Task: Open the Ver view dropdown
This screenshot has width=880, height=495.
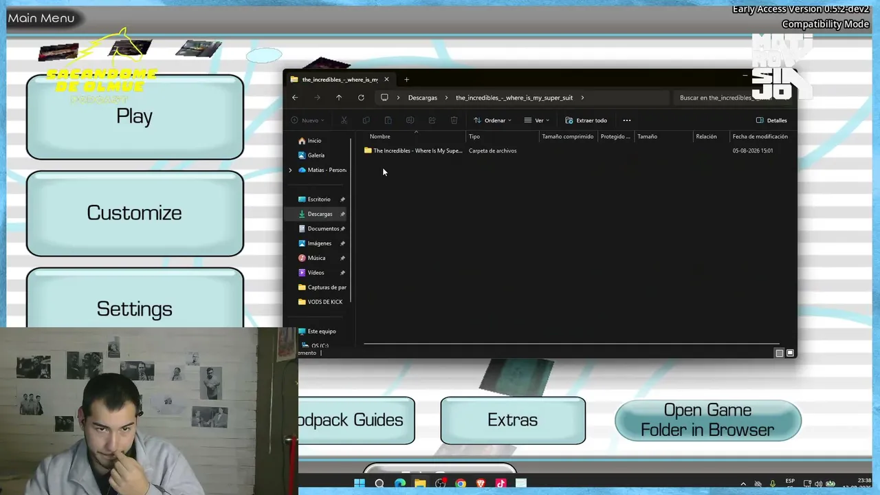Action: tap(537, 120)
